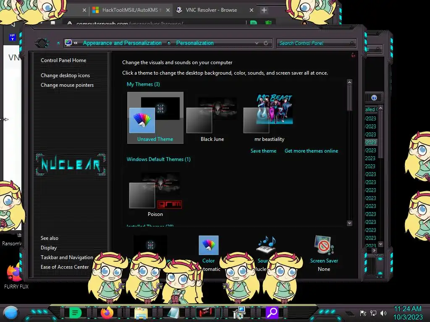Click scroll-down arrow in back window list
Screen dimensions: 430x322
click(x=380, y=244)
